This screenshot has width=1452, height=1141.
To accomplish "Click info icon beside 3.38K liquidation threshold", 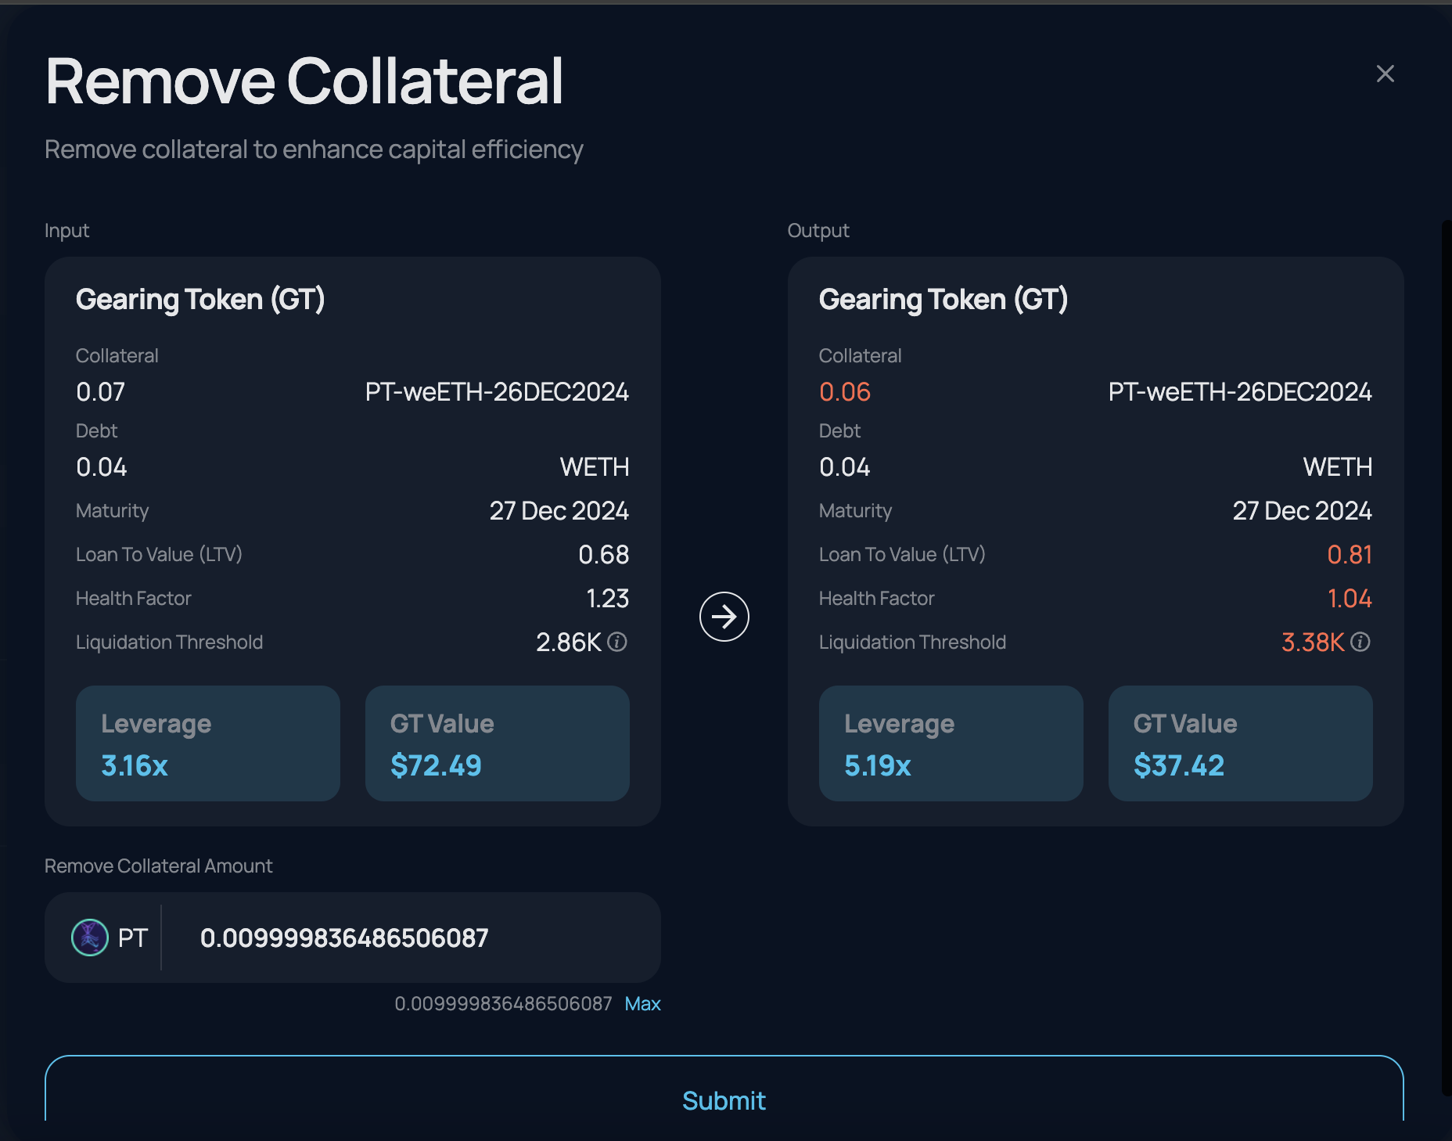I will tap(1360, 642).
